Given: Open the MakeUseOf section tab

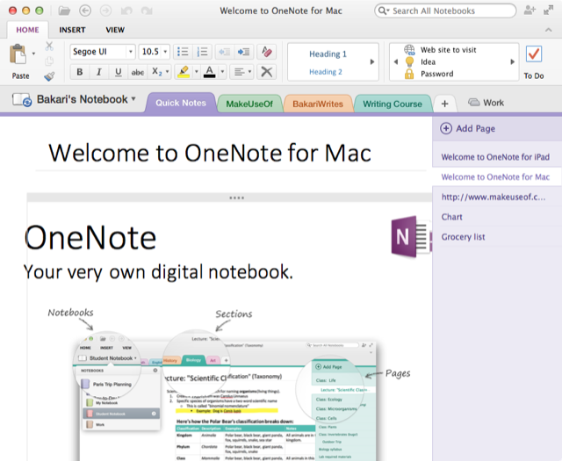Looking at the screenshot, I should (250, 104).
